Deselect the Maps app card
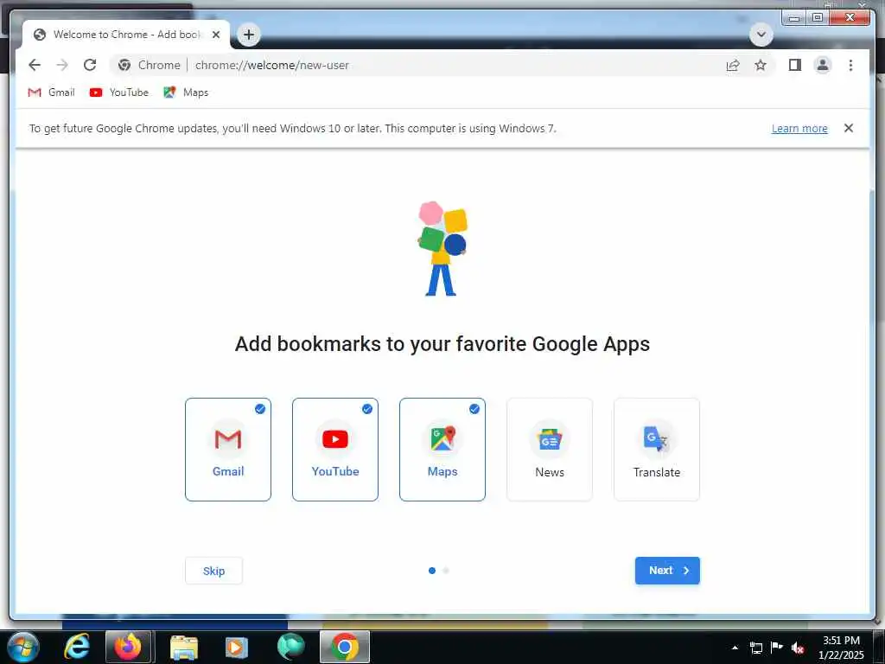885x664 pixels. [442, 450]
